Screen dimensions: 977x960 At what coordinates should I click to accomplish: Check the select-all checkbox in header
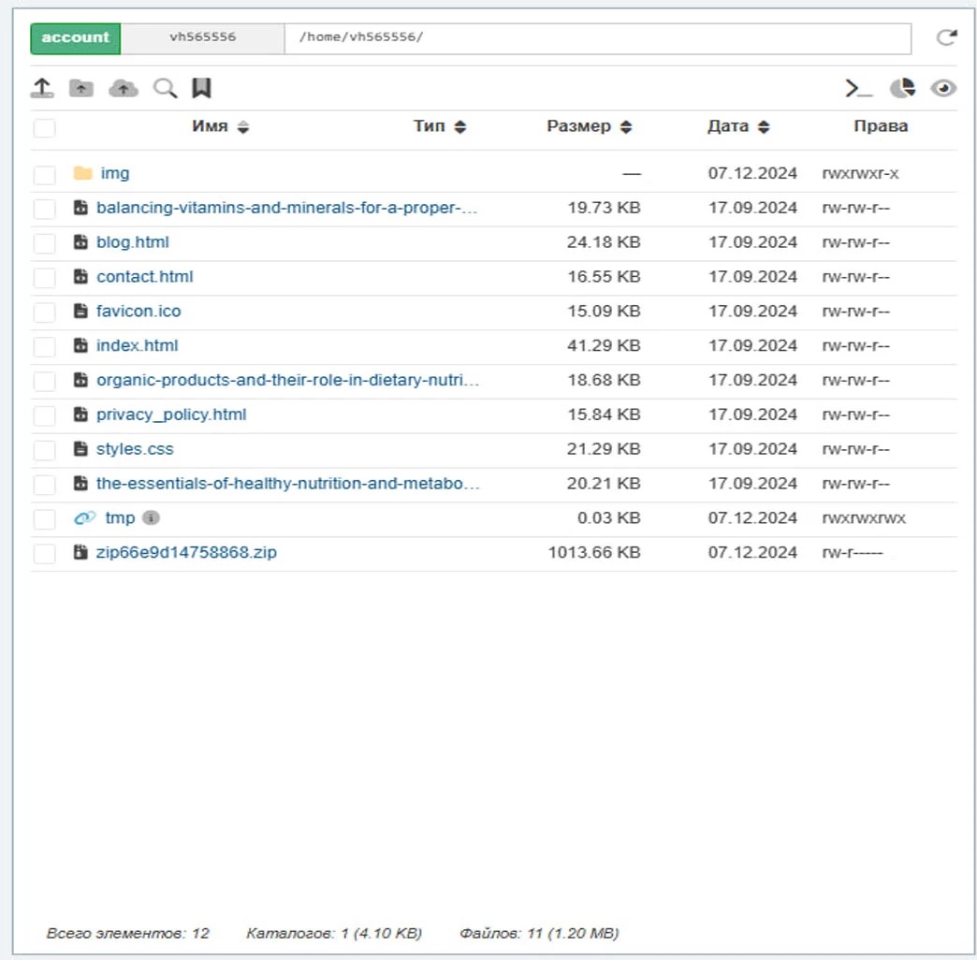click(44, 128)
